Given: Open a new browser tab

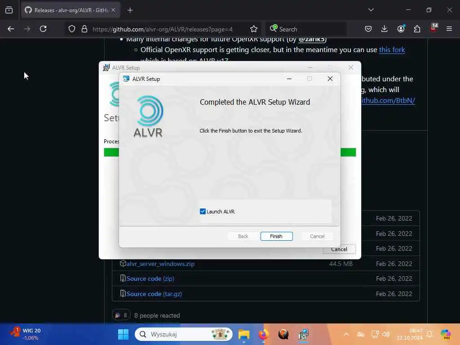Looking at the screenshot, I should [130, 10].
